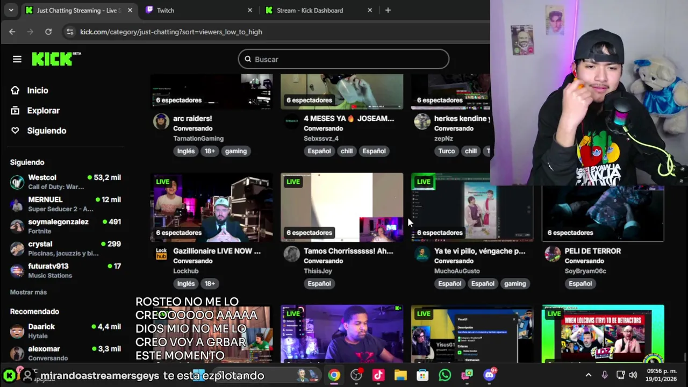Click the volume icon in system tray
Viewport: 688px width, 387px height.
[633, 375]
